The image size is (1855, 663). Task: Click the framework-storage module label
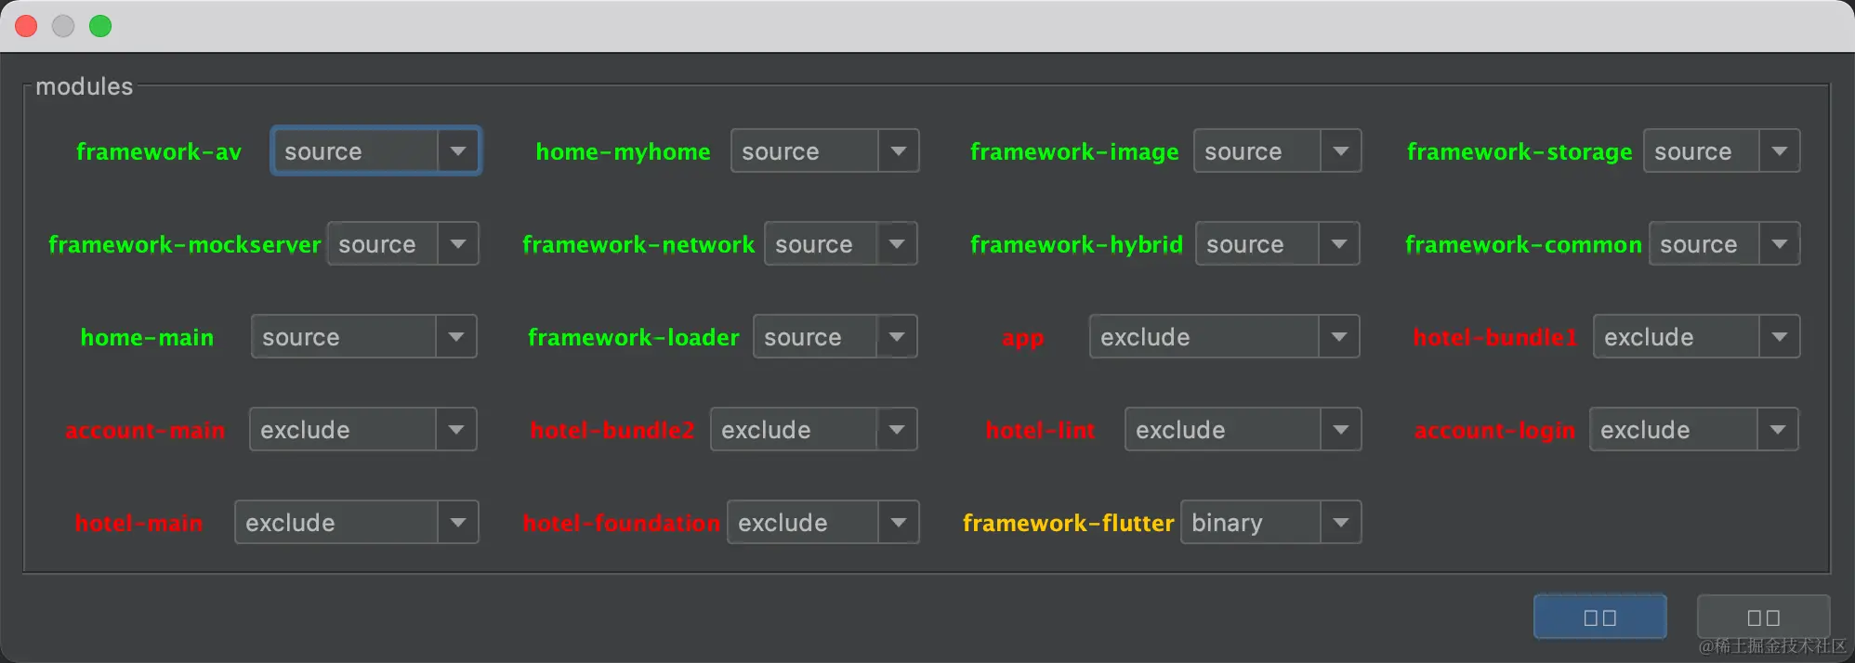pyautogui.click(x=1520, y=151)
